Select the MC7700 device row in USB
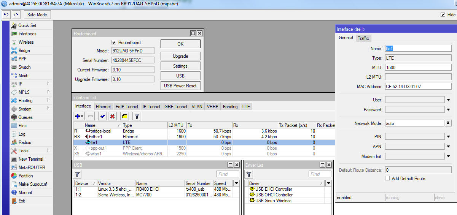This screenshot has height=215, width=457. click(x=157, y=195)
